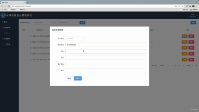199x112 pixels.
Task: Click the 支出 input field
Action: 106,58
